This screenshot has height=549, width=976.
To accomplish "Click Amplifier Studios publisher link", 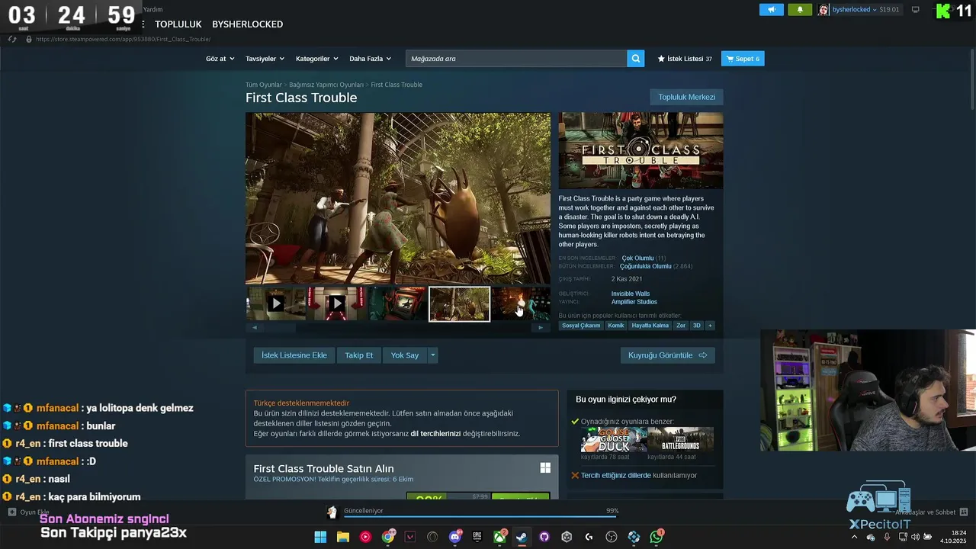I will (634, 302).
